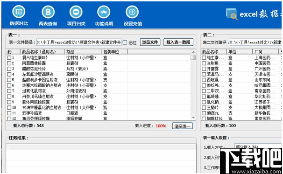Click 载入表一数据 button
Screen dimensions: 283x174
178,42
